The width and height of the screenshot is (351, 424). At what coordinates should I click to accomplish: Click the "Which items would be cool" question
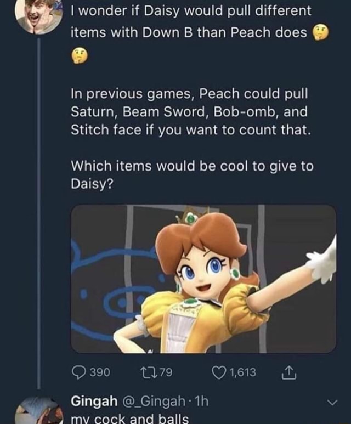[x=192, y=175]
